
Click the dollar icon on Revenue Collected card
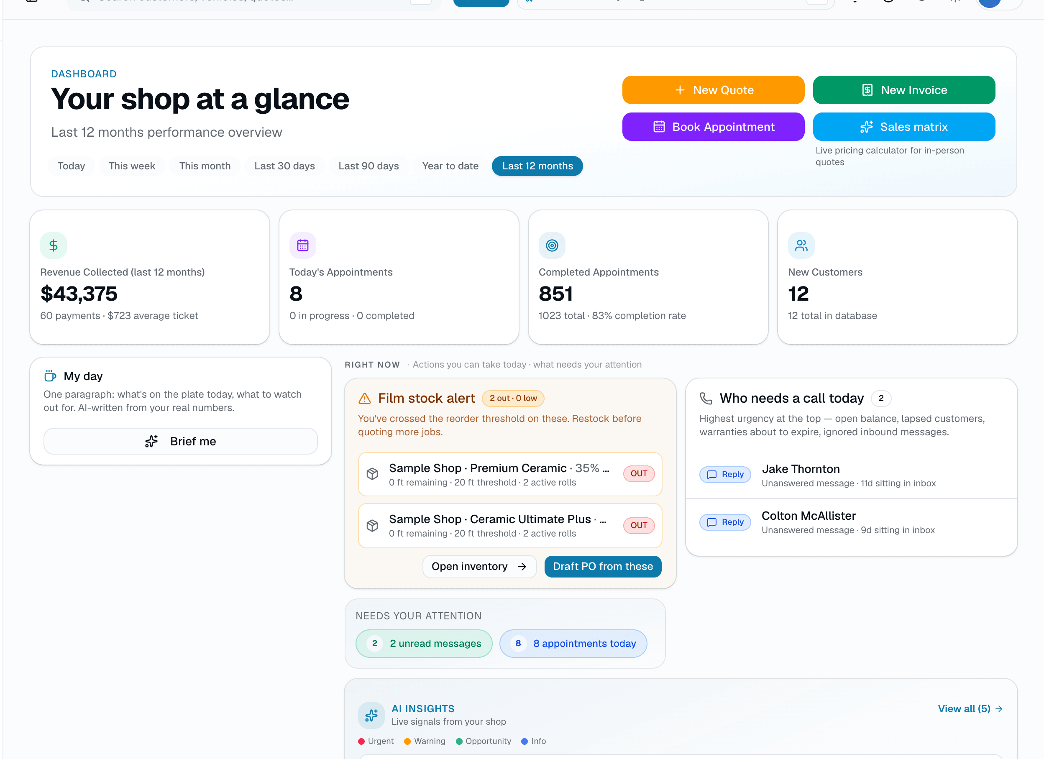pos(54,245)
